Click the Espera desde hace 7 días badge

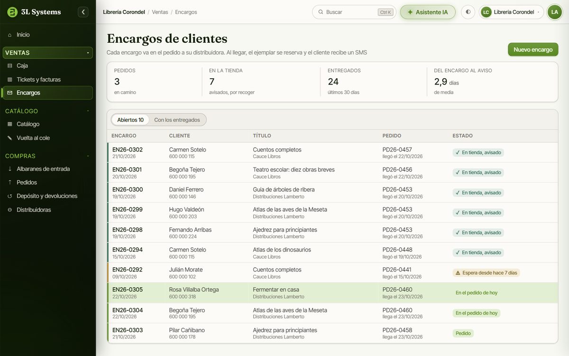(486, 273)
